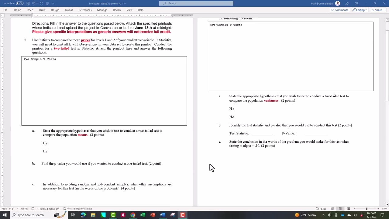Switch to Read Mode view icon
Viewport: 389px width, 219px height.
tap(332, 209)
